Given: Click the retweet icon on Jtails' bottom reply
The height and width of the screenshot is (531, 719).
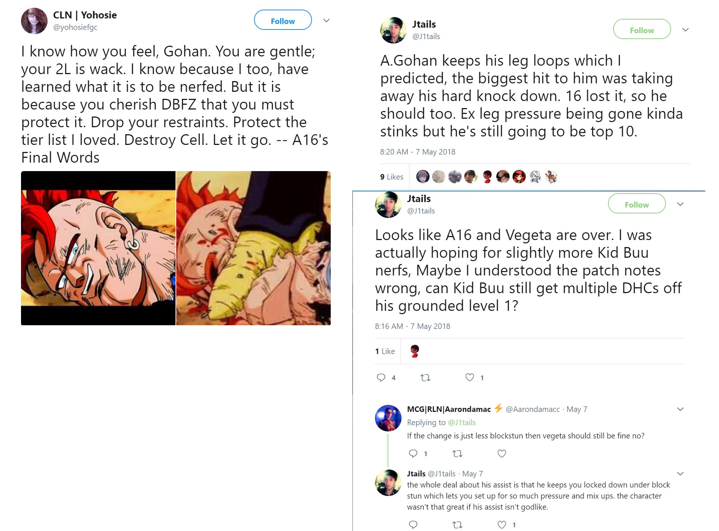Looking at the screenshot, I should (x=457, y=524).
